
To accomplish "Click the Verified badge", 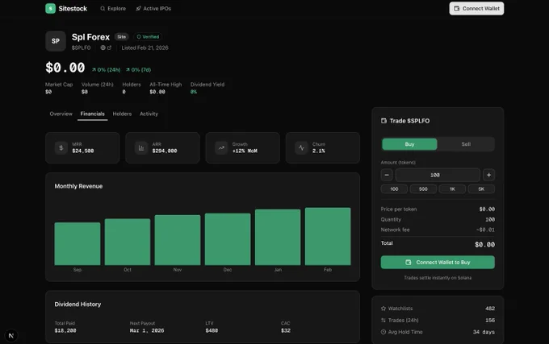I will 148,37.
